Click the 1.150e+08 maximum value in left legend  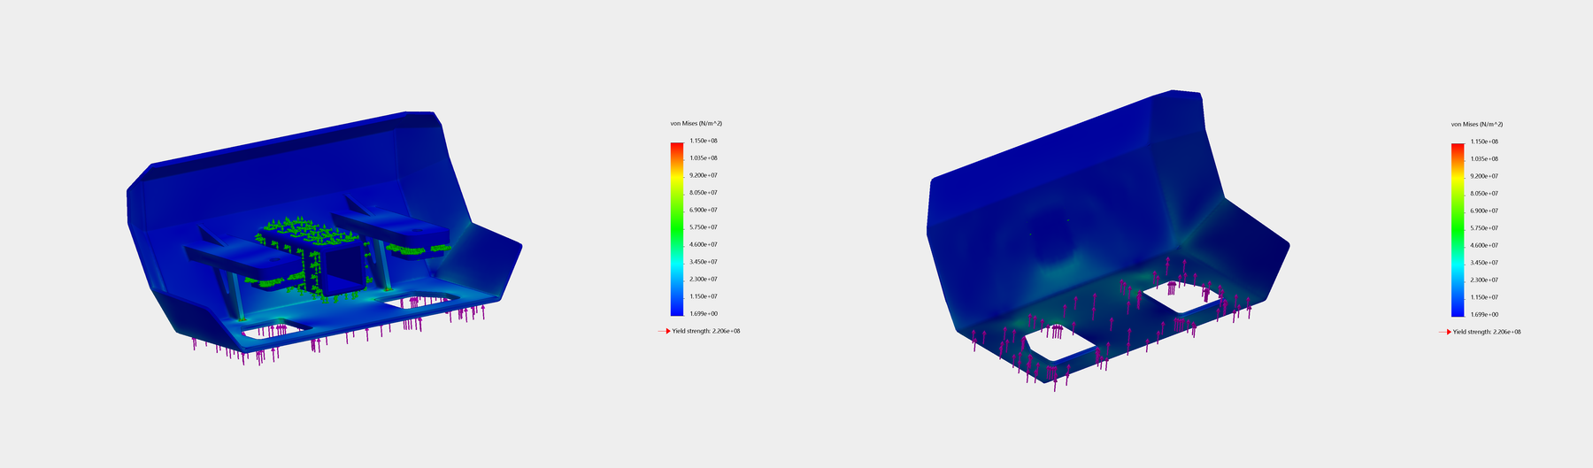[x=703, y=141]
